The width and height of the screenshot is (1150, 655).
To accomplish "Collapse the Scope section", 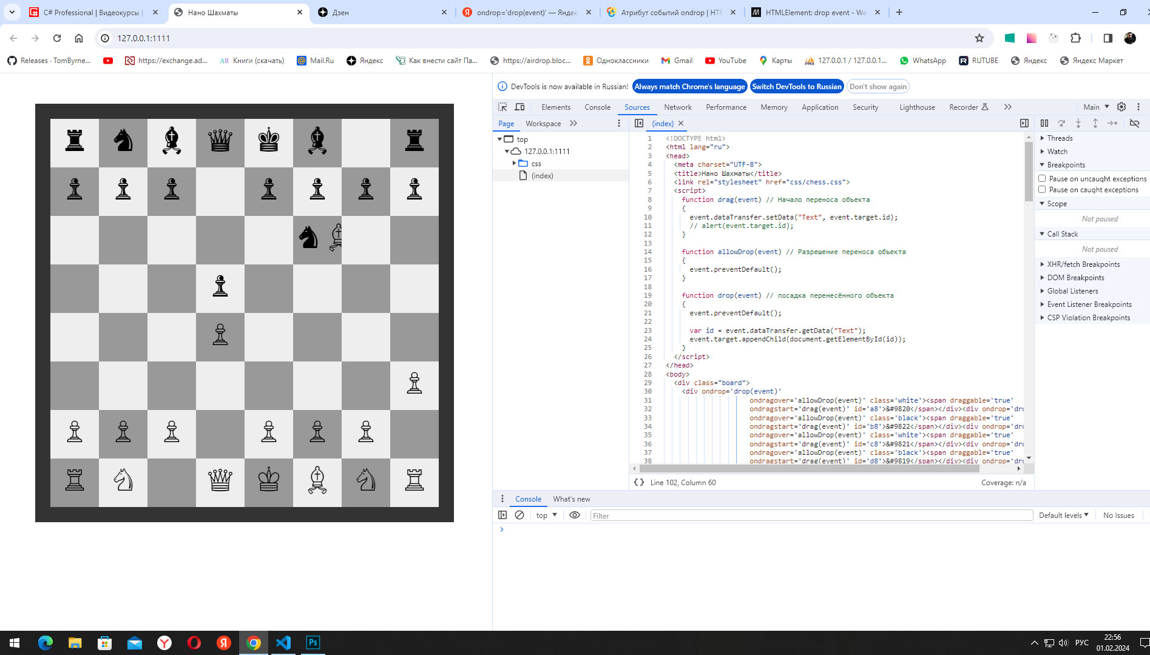I will pyautogui.click(x=1057, y=203).
